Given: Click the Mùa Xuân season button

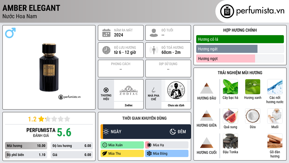Looking at the screenshot, I should [122, 145].
